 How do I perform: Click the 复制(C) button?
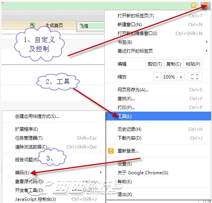pos(174,64)
